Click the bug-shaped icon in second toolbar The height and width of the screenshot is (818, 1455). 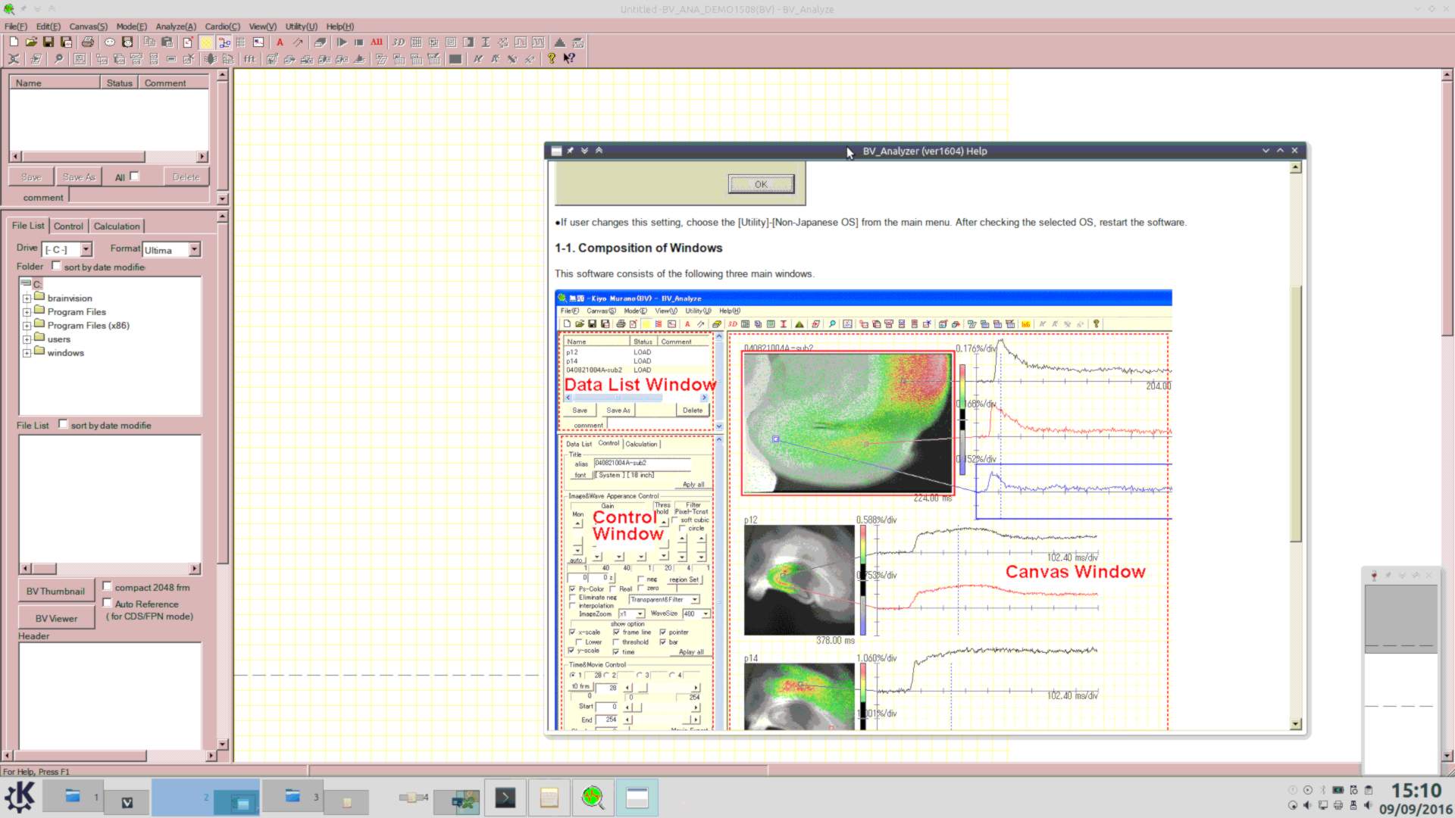(x=211, y=59)
